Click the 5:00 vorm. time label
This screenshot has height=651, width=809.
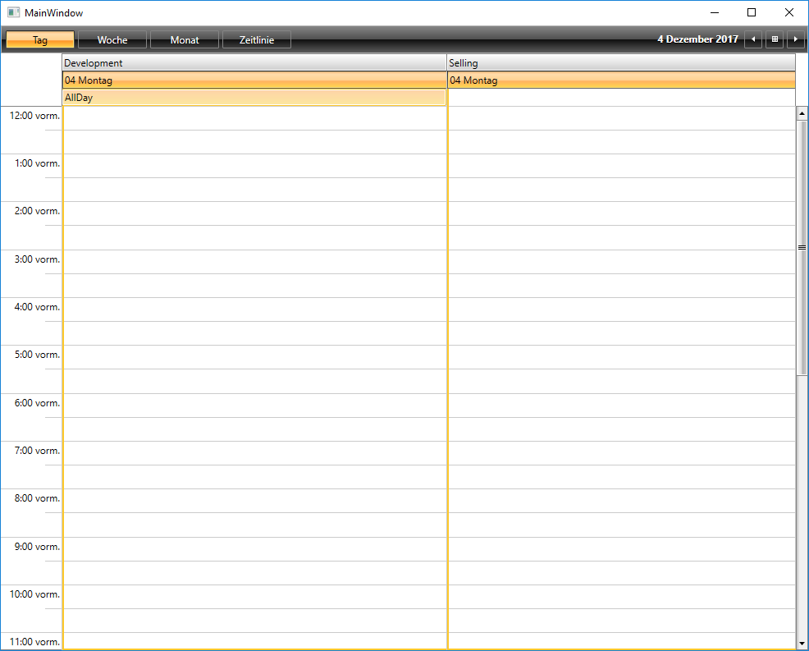pos(37,355)
